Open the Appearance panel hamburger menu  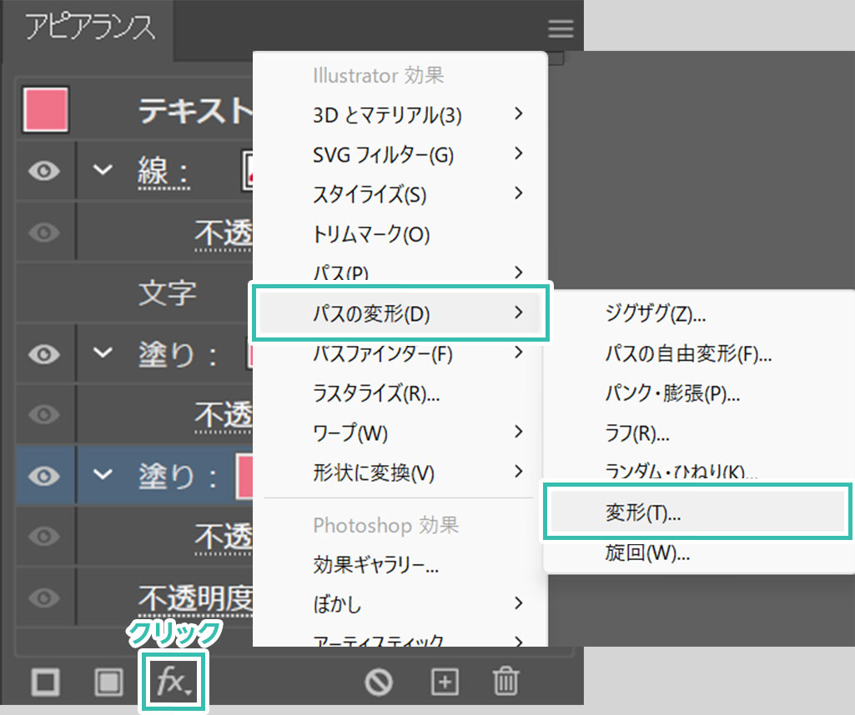tap(561, 29)
